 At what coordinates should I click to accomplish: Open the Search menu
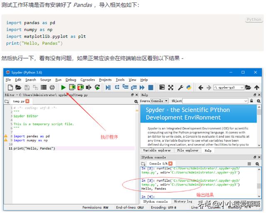pyautogui.click(x=31, y=80)
